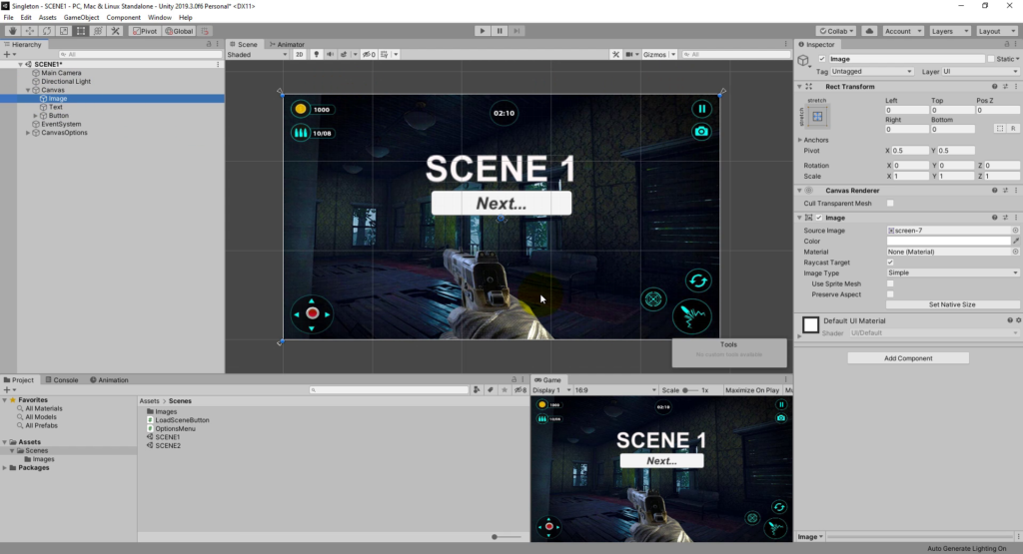Enable Use Sprite Mesh checkbox
1023x554 pixels.
click(x=890, y=283)
